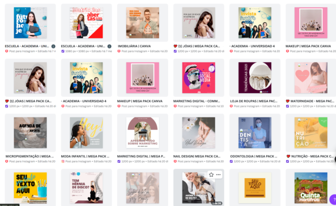Open the Seu Texto Aqui yellow thumbnail
The width and height of the screenshot is (336, 206).
(30, 188)
